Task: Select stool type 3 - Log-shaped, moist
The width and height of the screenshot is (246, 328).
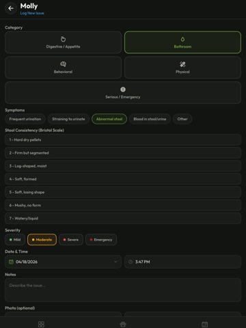Action: coord(123,166)
